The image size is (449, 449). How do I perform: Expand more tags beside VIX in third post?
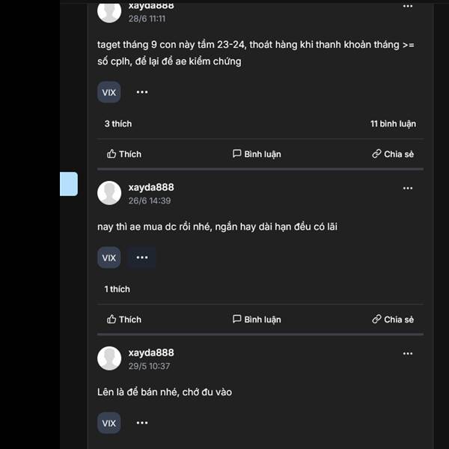pos(142,423)
